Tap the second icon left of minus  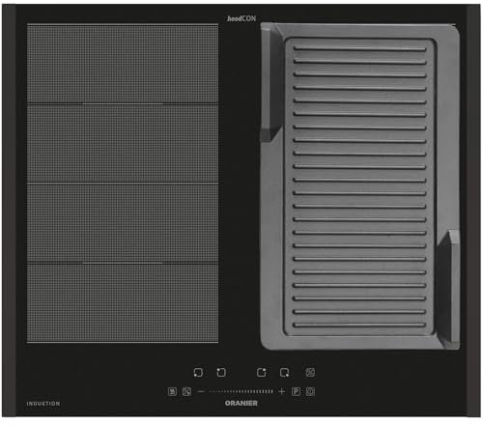pyautogui.click(x=186, y=391)
